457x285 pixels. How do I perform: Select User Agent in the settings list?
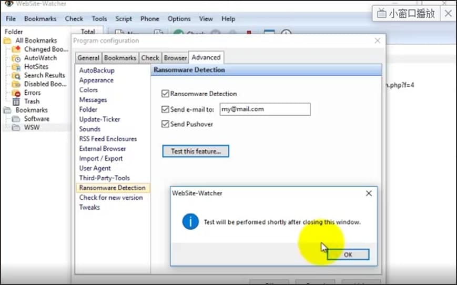coord(95,168)
